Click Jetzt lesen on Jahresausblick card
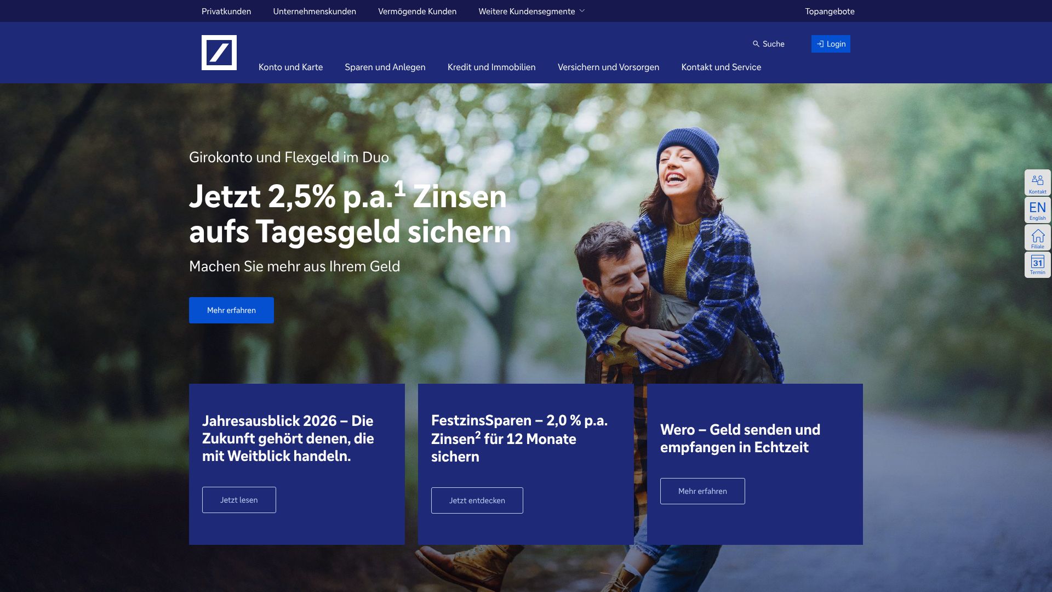Viewport: 1052px width, 592px height. pos(239,500)
